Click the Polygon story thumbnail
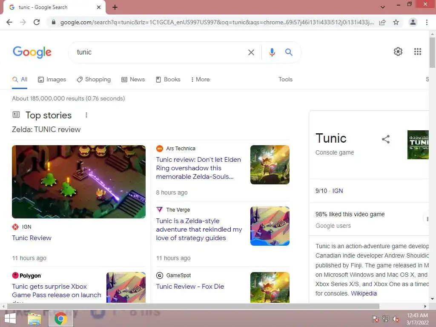This screenshot has height=327, width=436. pyautogui.click(x=126, y=287)
